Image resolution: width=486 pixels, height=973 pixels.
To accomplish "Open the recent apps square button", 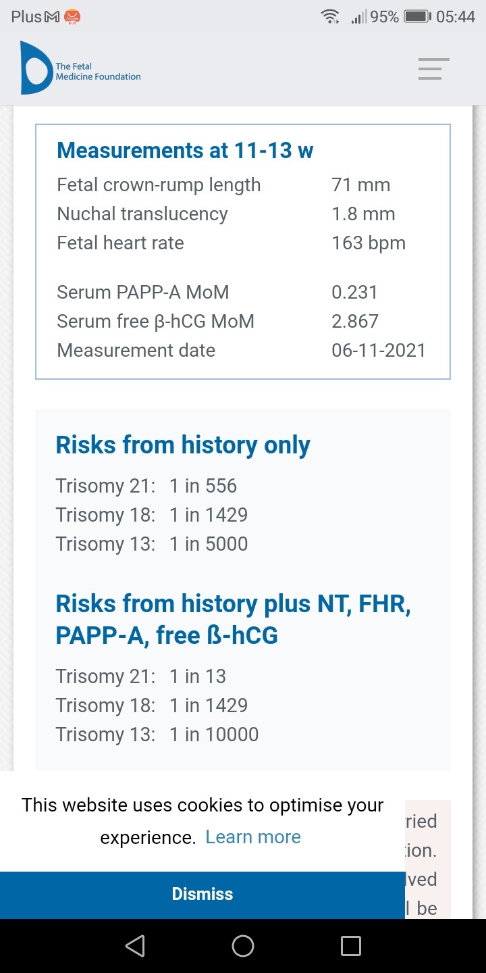I will coord(350,946).
